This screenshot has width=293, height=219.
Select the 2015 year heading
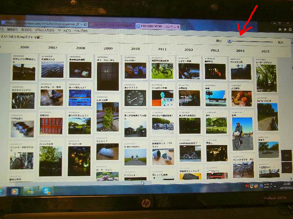(266, 51)
